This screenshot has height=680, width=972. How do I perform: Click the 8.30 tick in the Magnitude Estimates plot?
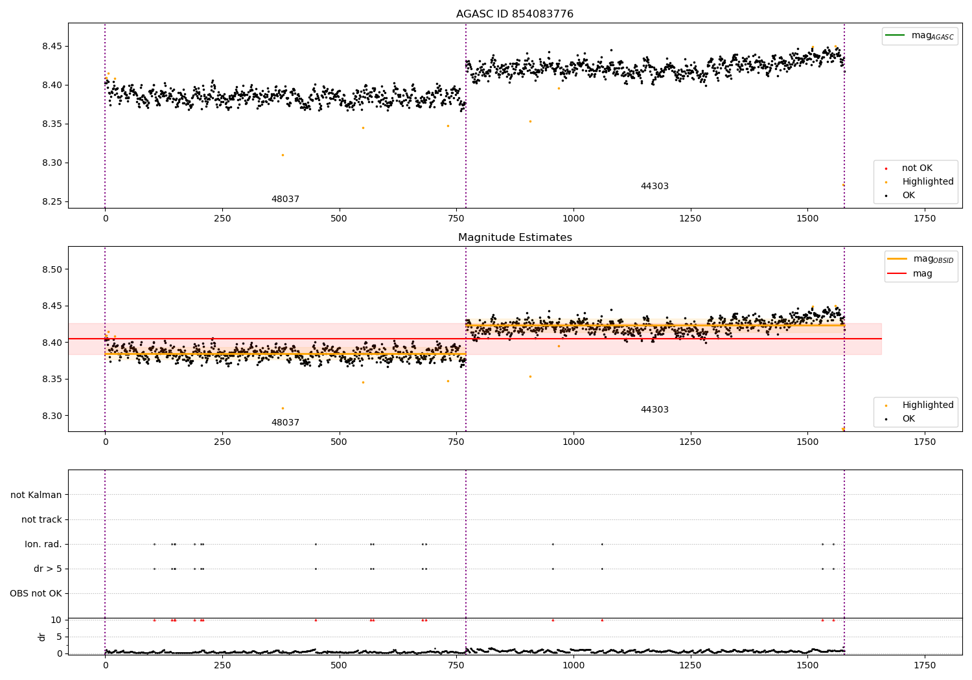point(51,416)
